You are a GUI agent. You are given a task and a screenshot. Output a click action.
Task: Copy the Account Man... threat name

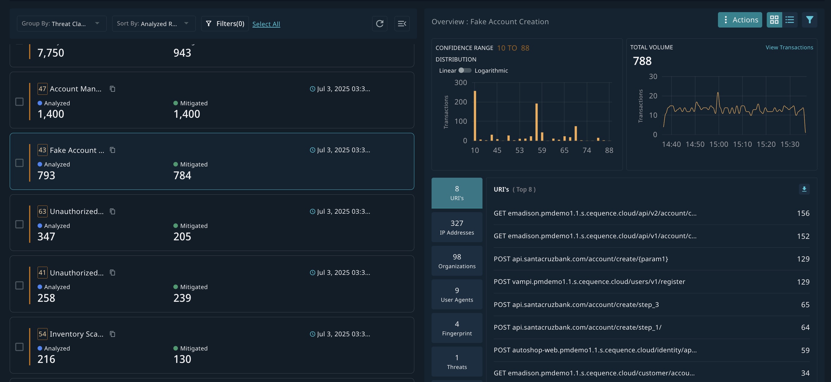(112, 89)
